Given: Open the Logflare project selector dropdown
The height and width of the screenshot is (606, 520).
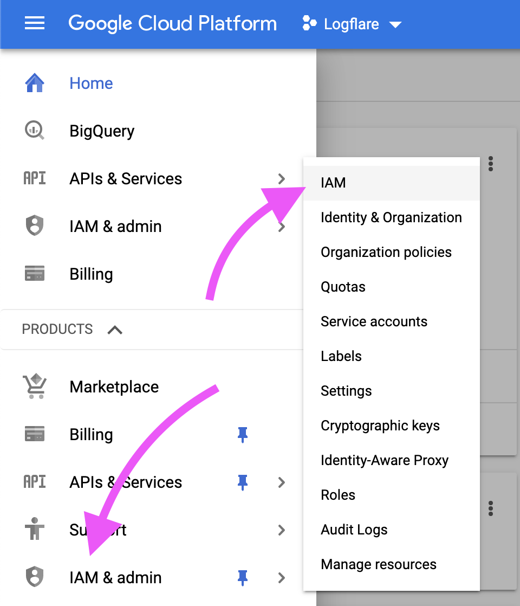Looking at the screenshot, I should tap(352, 24).
